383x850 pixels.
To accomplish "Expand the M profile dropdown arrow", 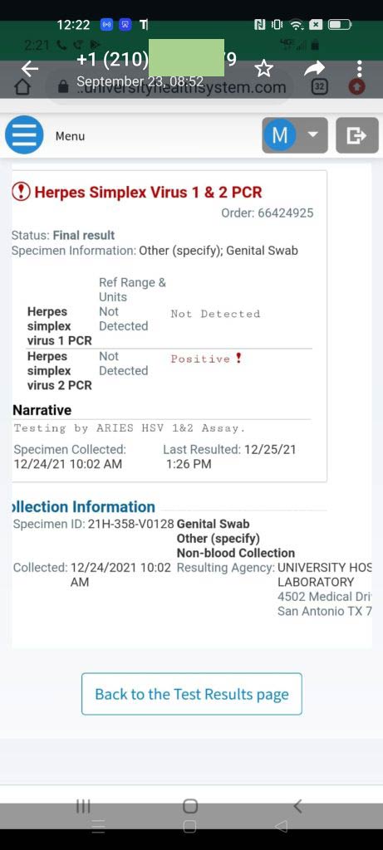I will (313, 134).
